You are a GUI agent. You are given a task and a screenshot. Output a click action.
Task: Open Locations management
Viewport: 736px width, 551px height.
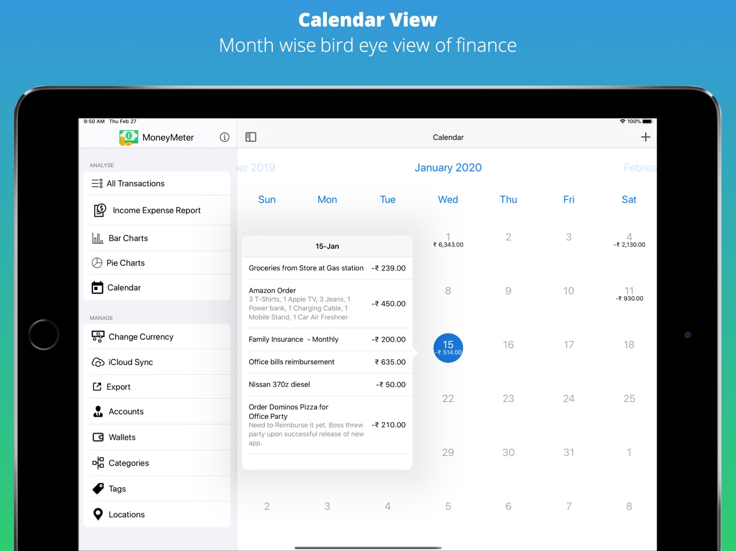pos(157,514)
